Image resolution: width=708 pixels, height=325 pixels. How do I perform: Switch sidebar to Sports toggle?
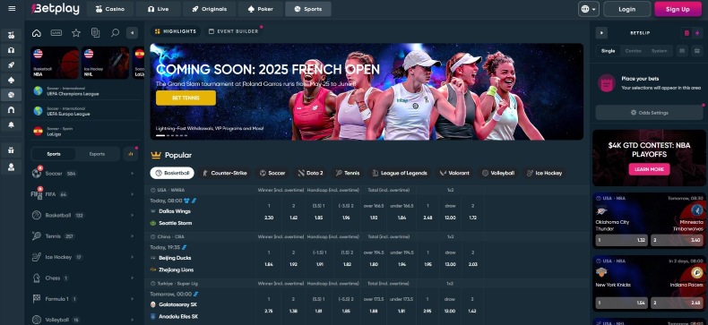tap(54, 154)
